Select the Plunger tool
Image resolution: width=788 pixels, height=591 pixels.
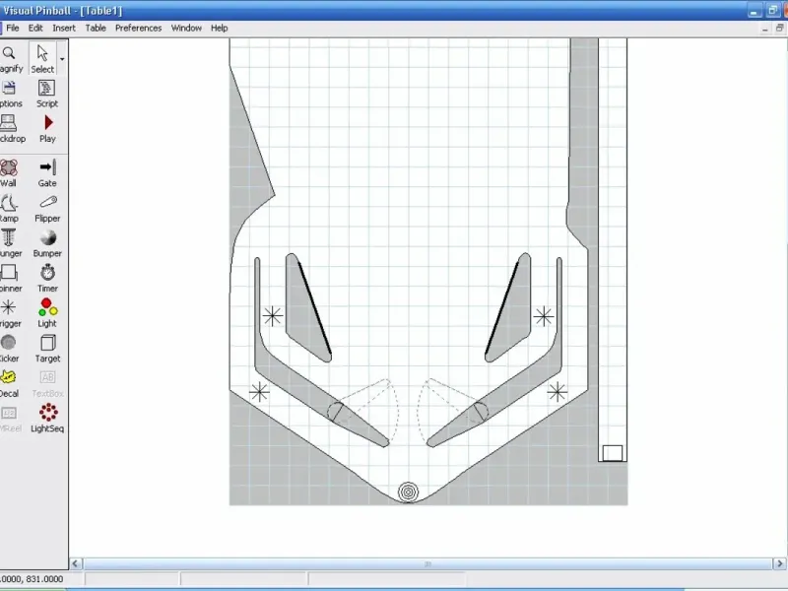9,243
